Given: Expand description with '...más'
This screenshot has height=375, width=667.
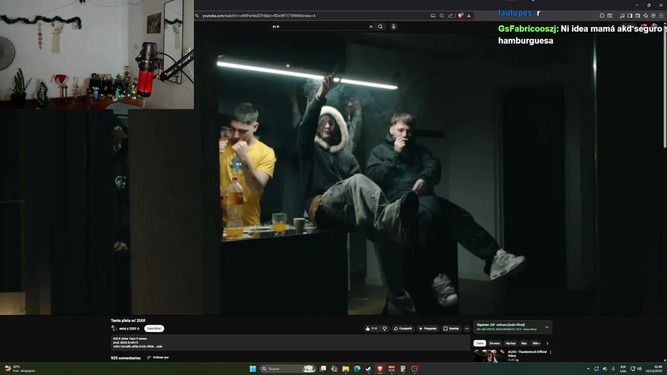Looking at the screenshot, I should 159,346.
